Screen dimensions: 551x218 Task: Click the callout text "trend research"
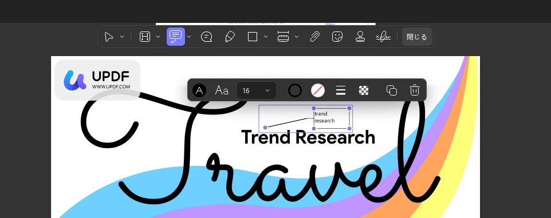coord(324,117)
